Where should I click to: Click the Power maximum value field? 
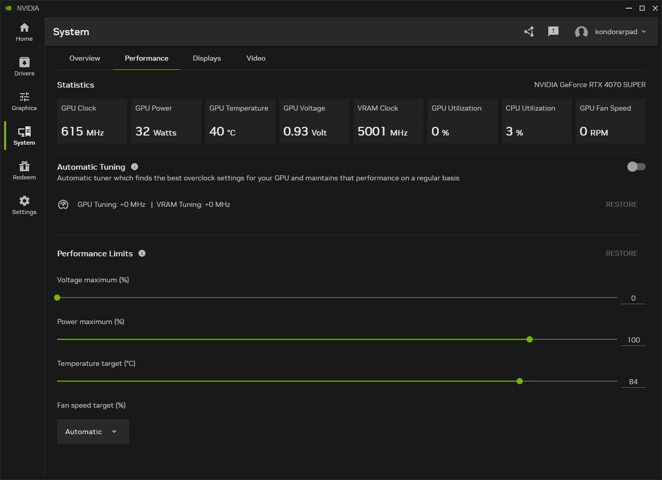pyautogui.click(x=633, y=340)
